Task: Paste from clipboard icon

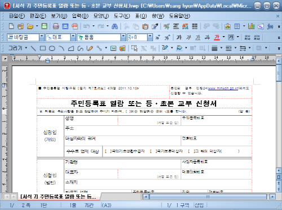Action: (145, 27)
